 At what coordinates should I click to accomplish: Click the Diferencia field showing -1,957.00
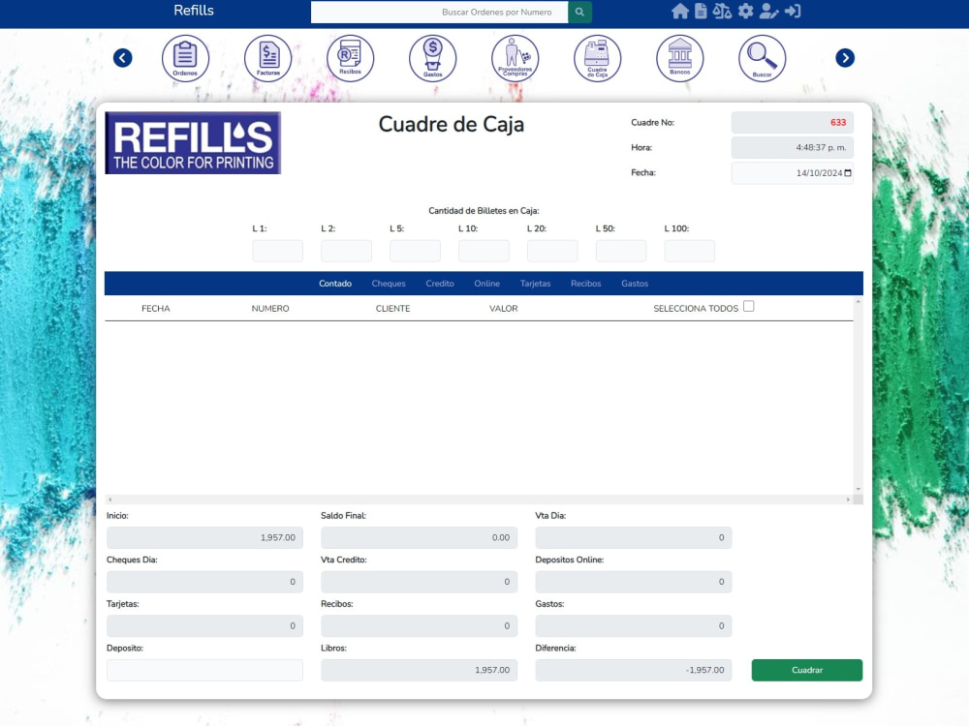[634, 670]
